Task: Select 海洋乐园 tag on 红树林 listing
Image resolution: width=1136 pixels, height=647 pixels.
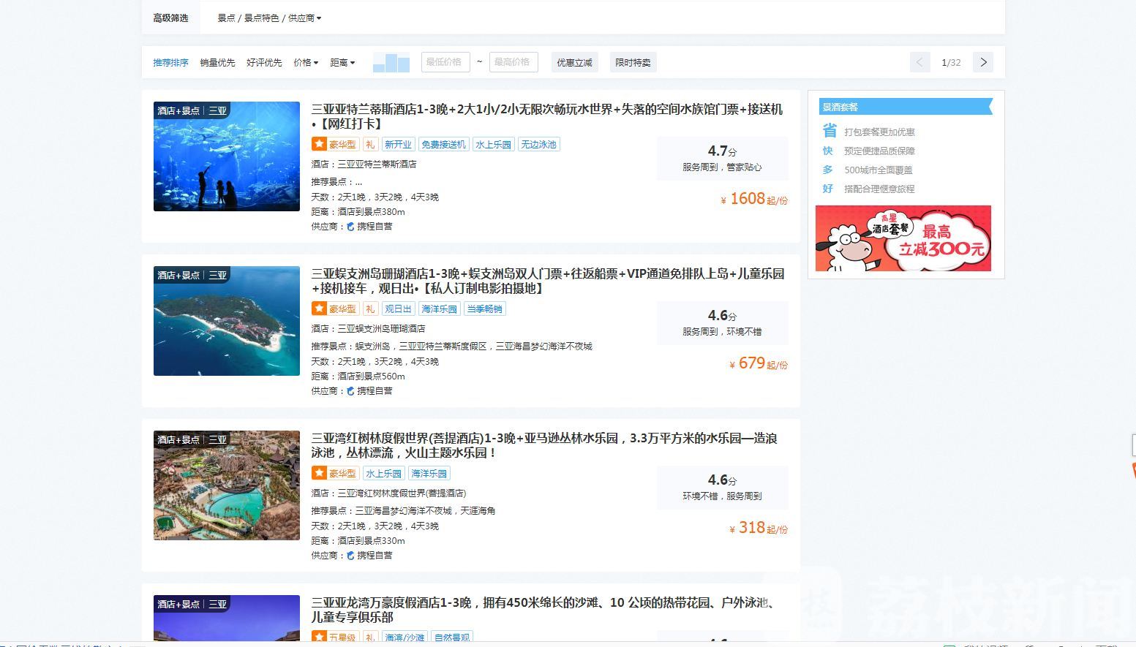Action: click(429, 474)
